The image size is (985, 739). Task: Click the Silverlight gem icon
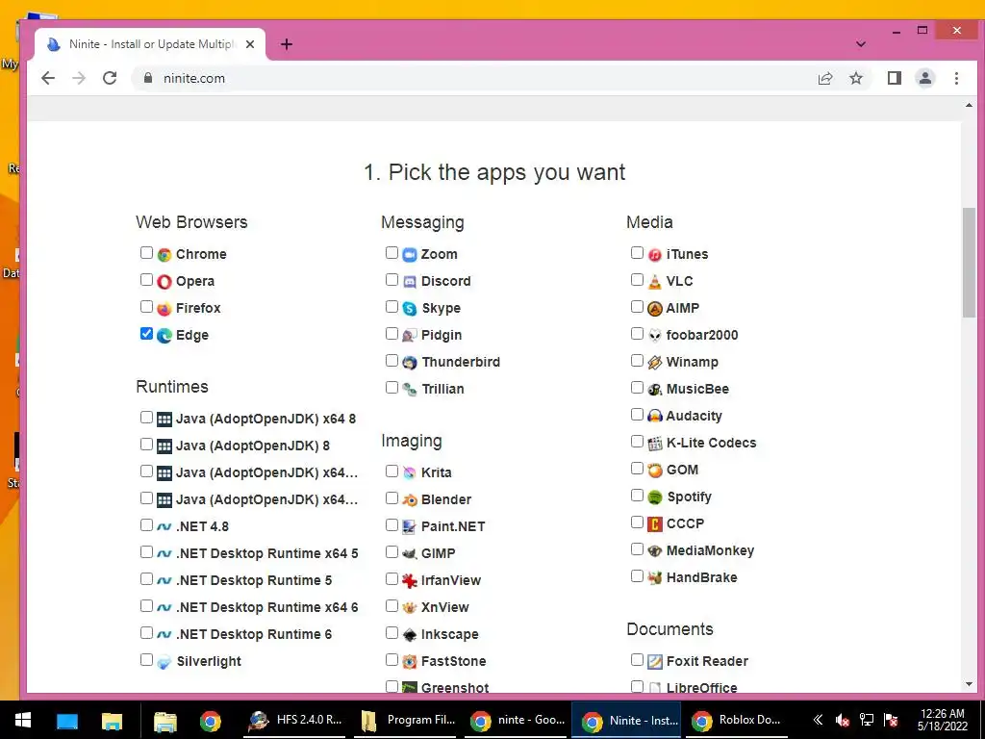164,662
